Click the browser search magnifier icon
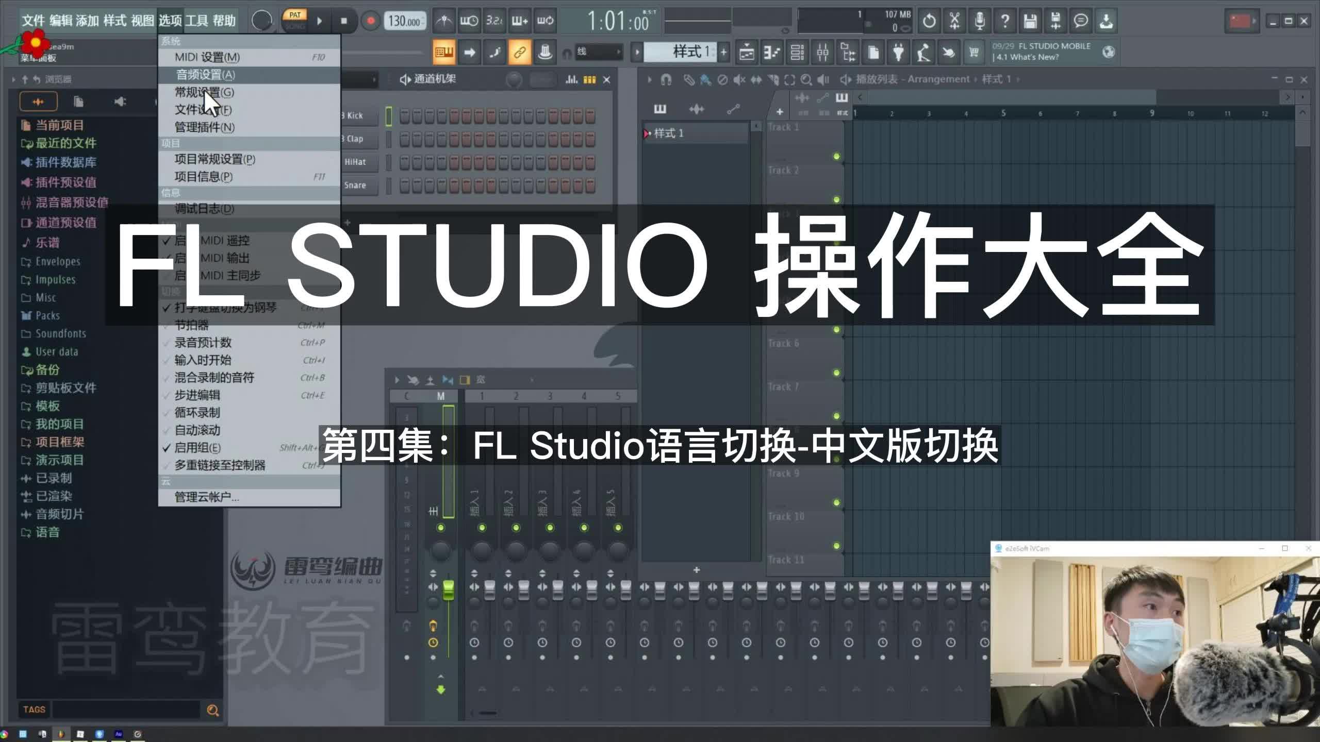 (212, 710)
